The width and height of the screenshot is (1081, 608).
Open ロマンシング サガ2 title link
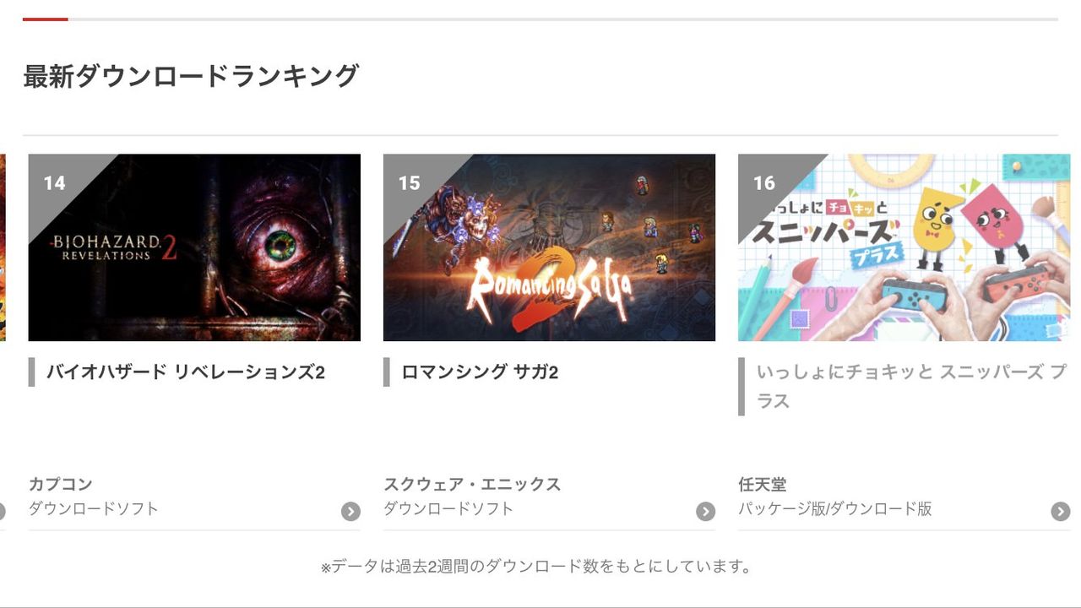point(480,372)
